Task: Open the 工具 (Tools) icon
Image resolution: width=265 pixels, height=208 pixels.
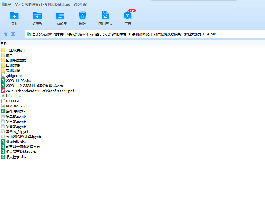Action: coord(128,16)
